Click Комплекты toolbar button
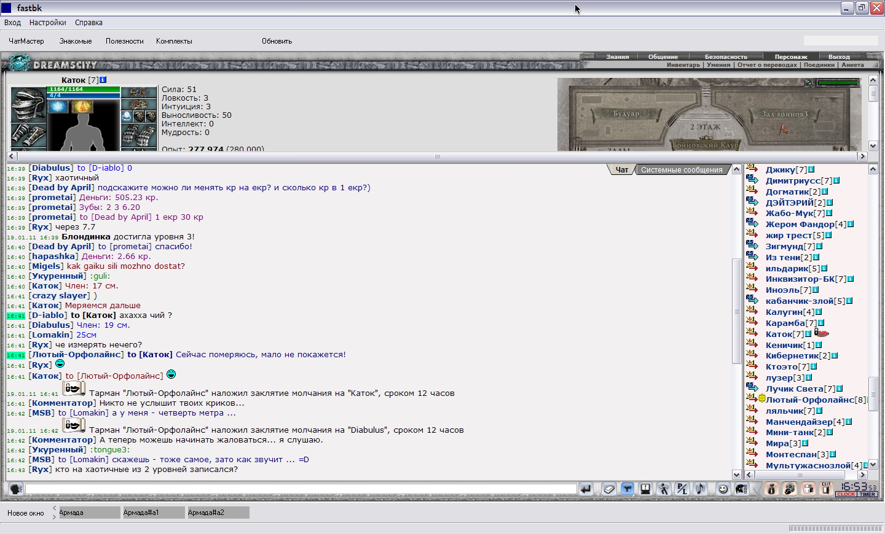This screenshot has height=534, width=885. tap(174, 41)
